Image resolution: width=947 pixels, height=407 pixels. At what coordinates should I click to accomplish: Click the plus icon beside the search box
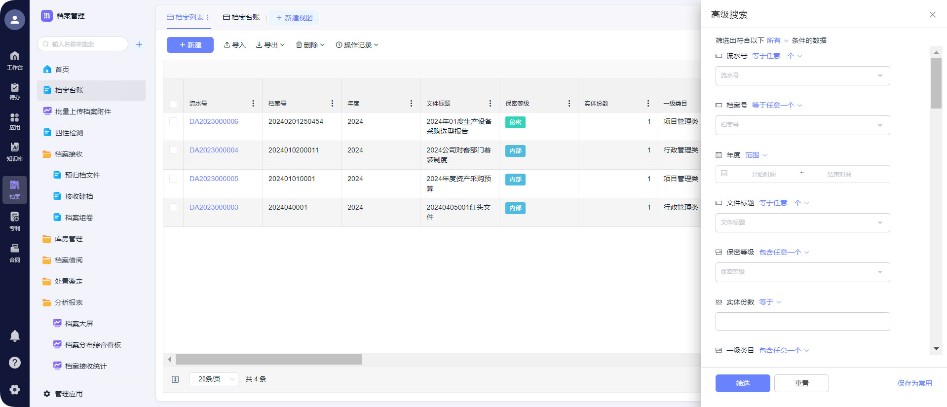point(139,44)
